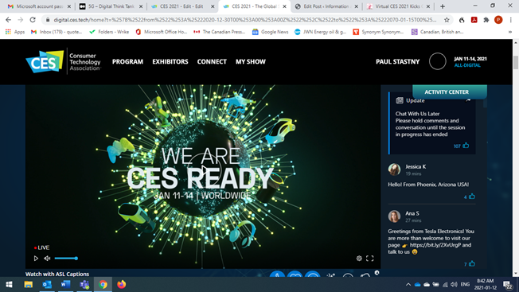Open the EXHIBITORS menu
The image size is (519, 292).
pyautogui.click(x=170, y=61)
